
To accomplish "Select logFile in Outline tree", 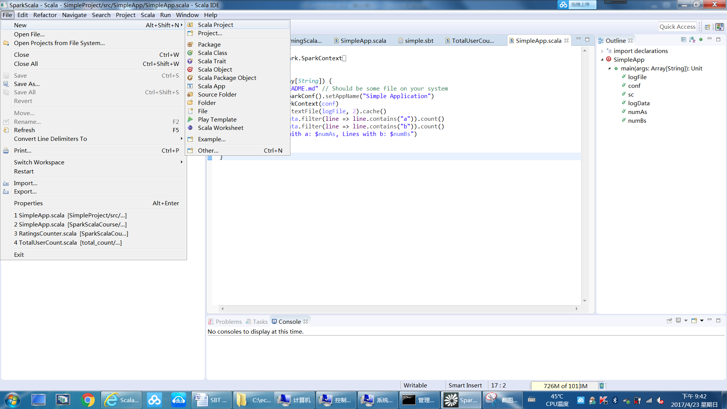I will point(637,77).
